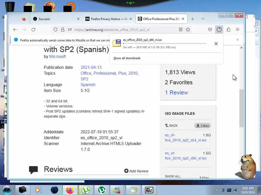
Task: Show hidden system tray icons
Action: (x=217, y=190)
